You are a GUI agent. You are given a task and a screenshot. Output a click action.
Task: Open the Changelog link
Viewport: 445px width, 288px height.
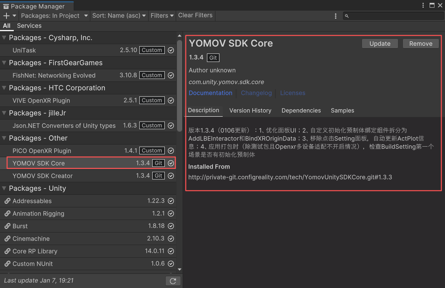[256, 93]
